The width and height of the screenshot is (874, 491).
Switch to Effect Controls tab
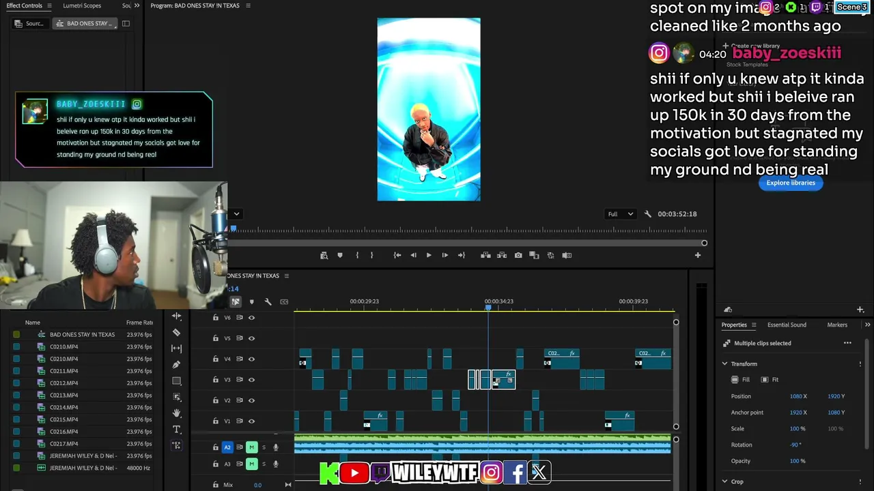[x=24, y=5]
